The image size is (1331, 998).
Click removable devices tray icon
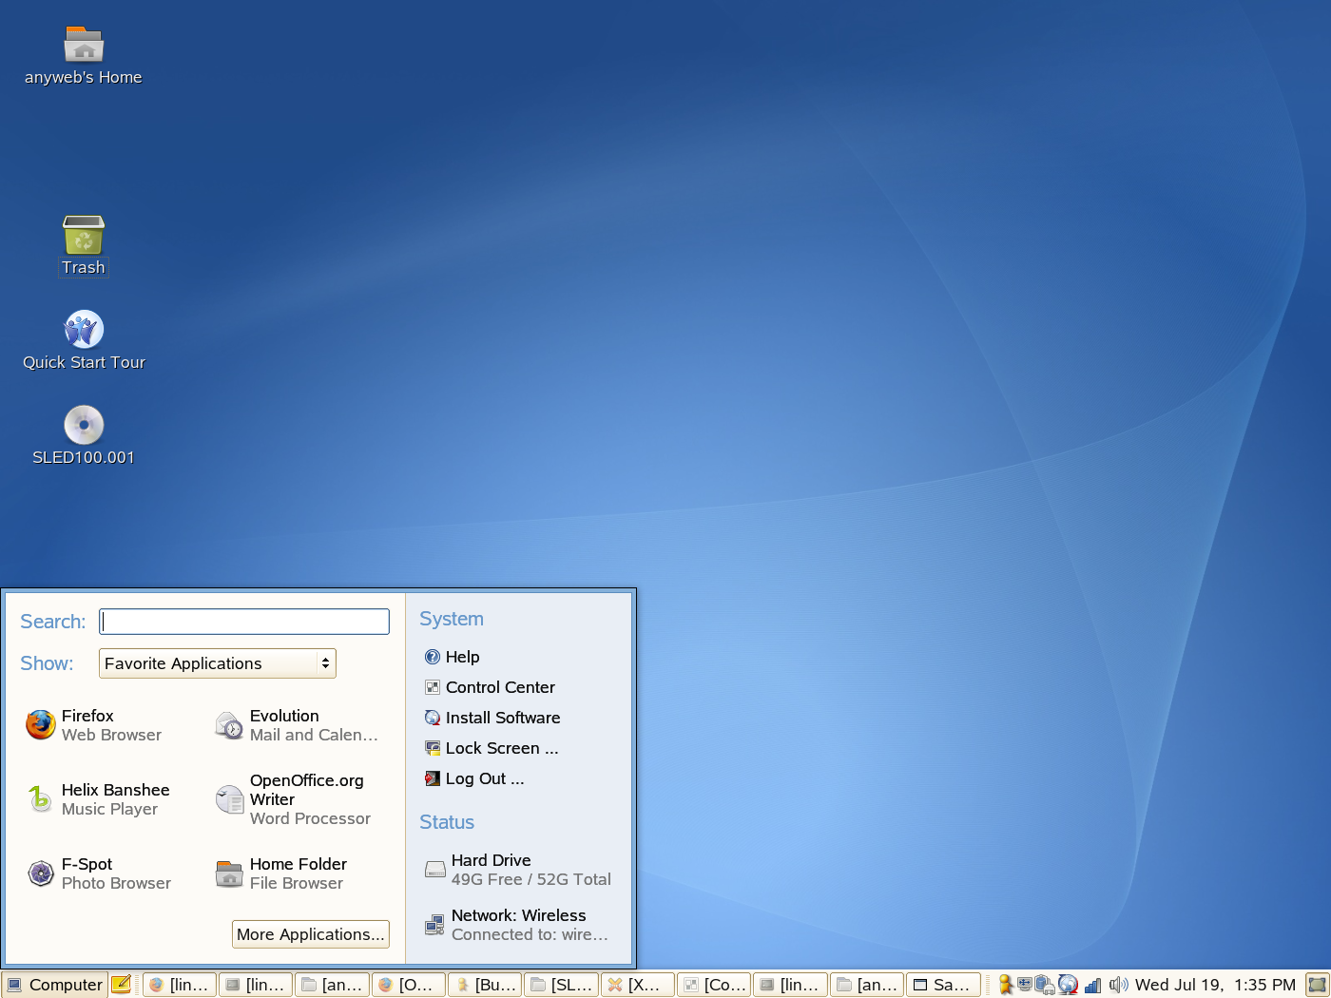tap(1045, 985)
